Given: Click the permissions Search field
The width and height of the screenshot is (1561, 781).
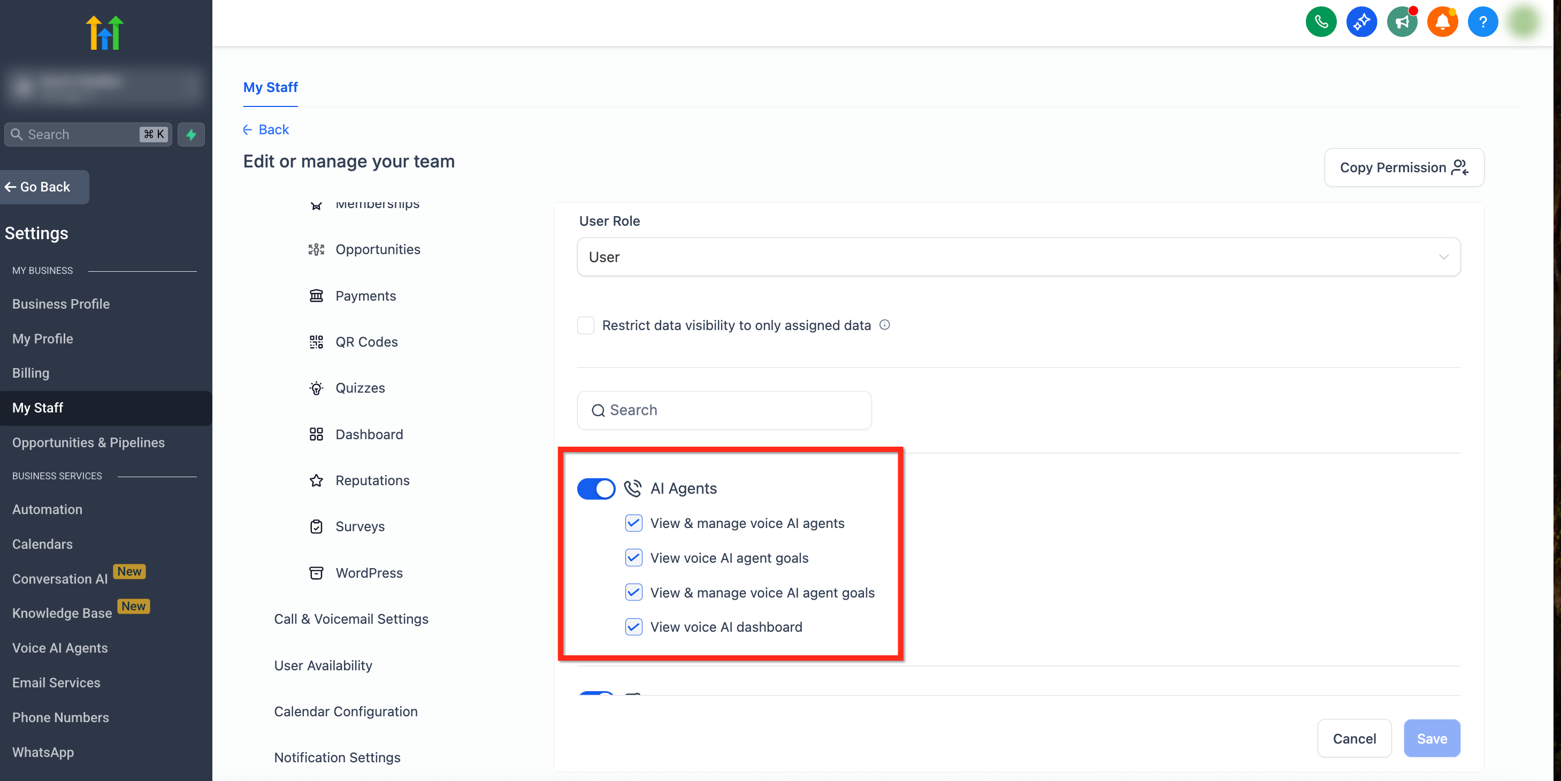Looking at the screenshot, I should click(724, 410).
